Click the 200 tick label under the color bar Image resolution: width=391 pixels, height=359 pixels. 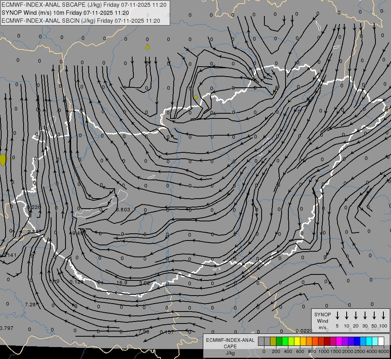(x=276, y=351)
